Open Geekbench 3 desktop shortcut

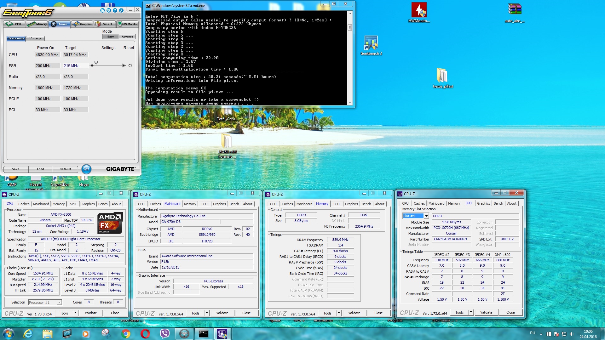coord(371,46)
